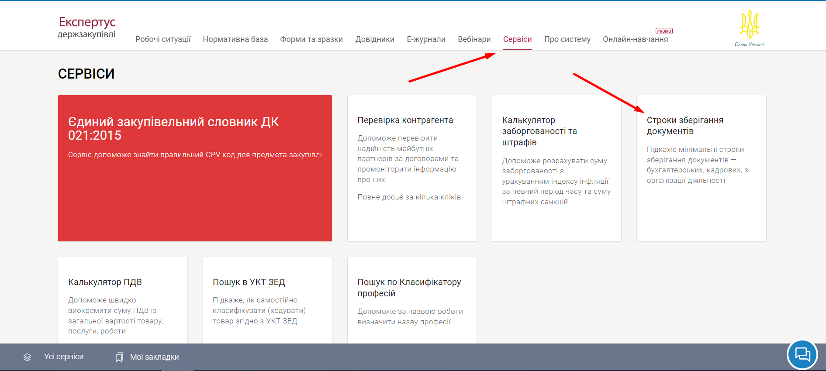The image size is (826, 371).
Task: Open the red Єдиний закупівельний словник card
Action: click(195, 168)
